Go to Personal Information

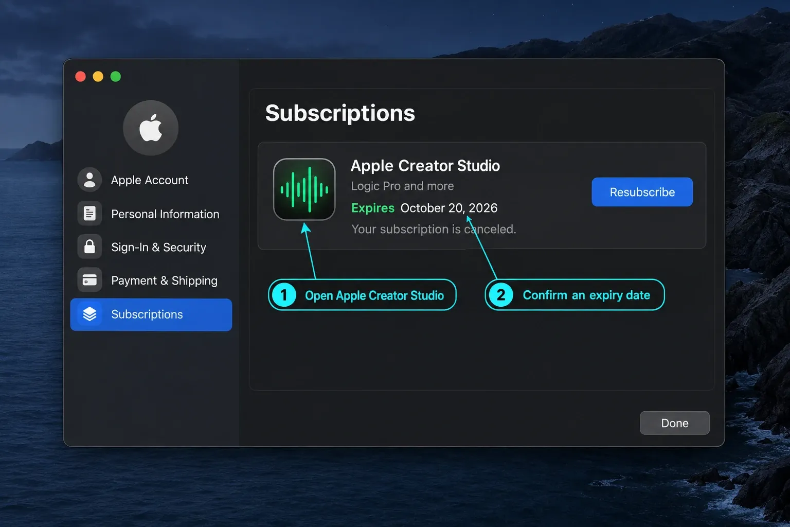151,214
